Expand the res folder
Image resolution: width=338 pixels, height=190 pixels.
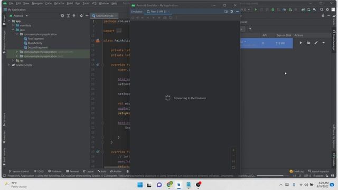point(13,61)
